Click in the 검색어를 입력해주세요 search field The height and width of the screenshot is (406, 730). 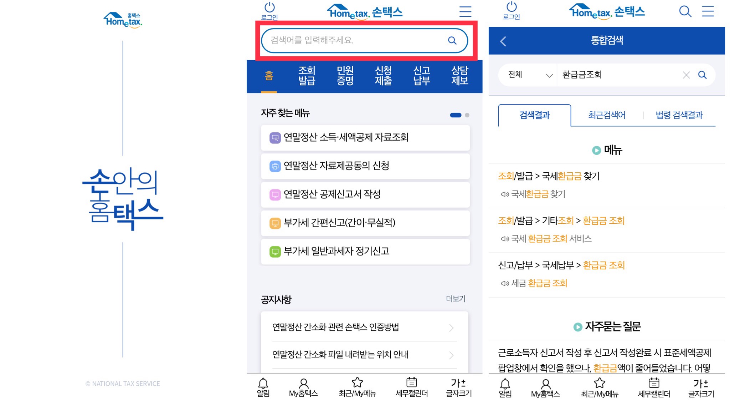coord(365,41)
